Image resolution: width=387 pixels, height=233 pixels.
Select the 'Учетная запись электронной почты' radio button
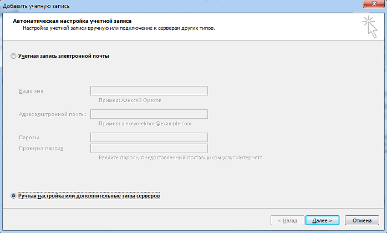coord(14,56)
